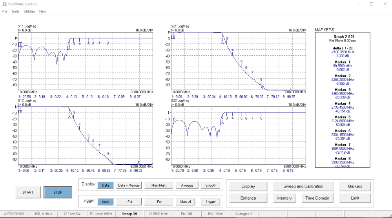Screen dimensions: 392x218
Task: Choose the Manual trigger mode
Action: click(186, 202)
